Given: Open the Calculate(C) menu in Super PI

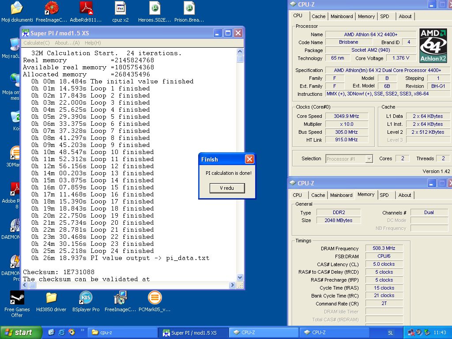Looking at the screenshot, I should (36, 43).
